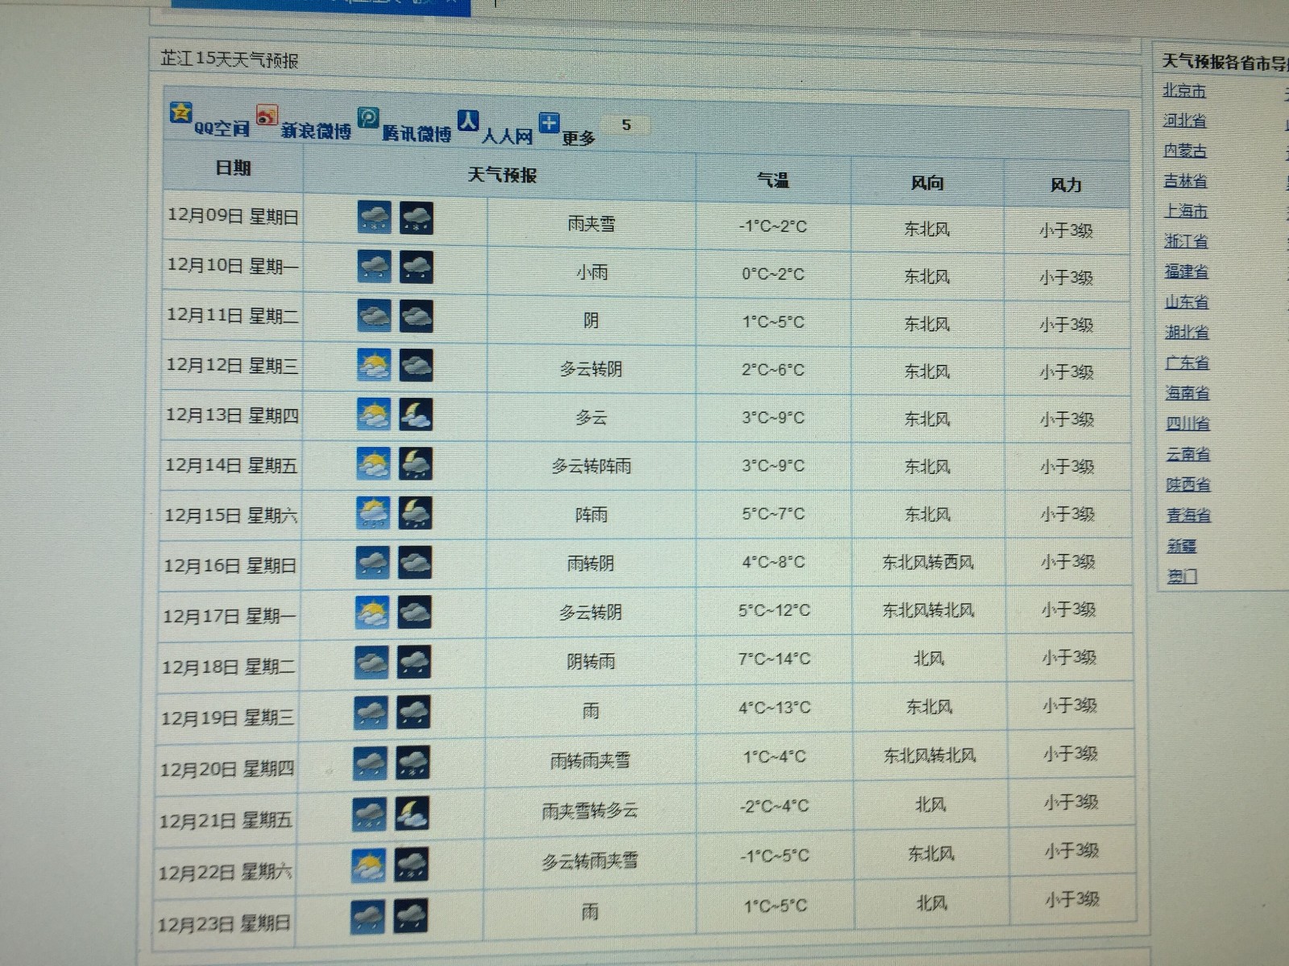Viewport: 1289px width, 966px height.
Task: Click daytime cloudy sun icon for 12月13日
Action: click(374, 415)
